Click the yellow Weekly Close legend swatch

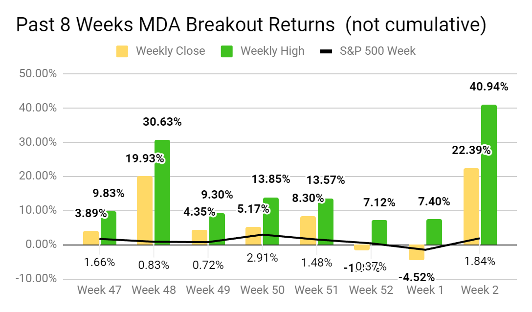click(122, 51)
